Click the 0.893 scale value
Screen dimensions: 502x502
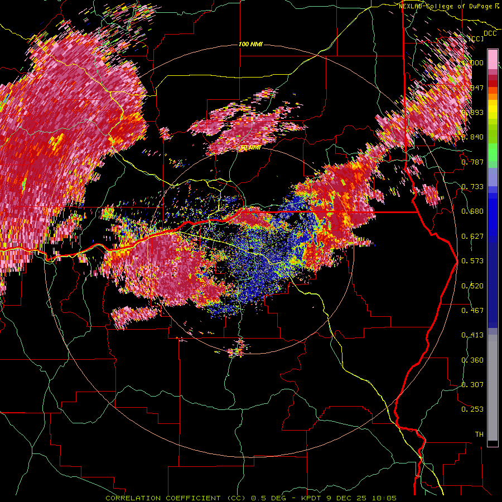pyautogui.click(x=472, y=112)
